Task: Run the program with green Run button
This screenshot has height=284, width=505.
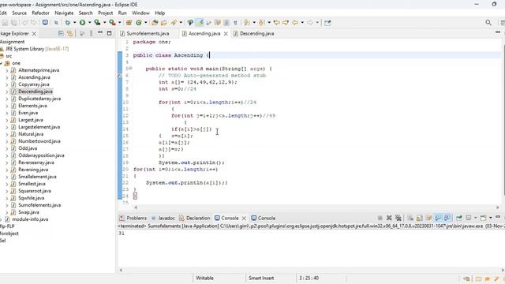Action: coord(82,23)
